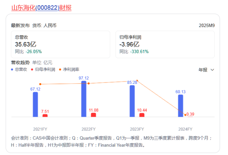Click the 2022FY orange margin point
The height and width of the screenshot is (155, 228).
tap(89, 83)
